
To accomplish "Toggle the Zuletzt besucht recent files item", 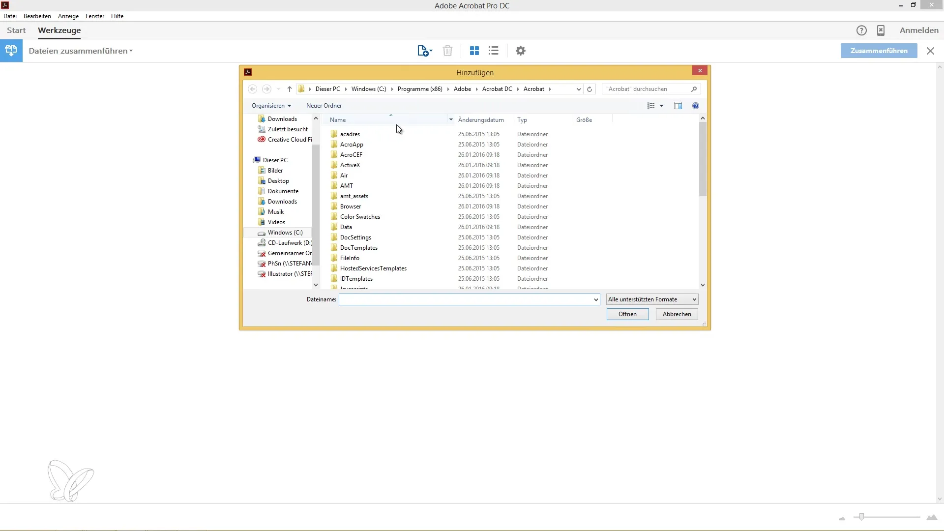I will pos(288,129).
